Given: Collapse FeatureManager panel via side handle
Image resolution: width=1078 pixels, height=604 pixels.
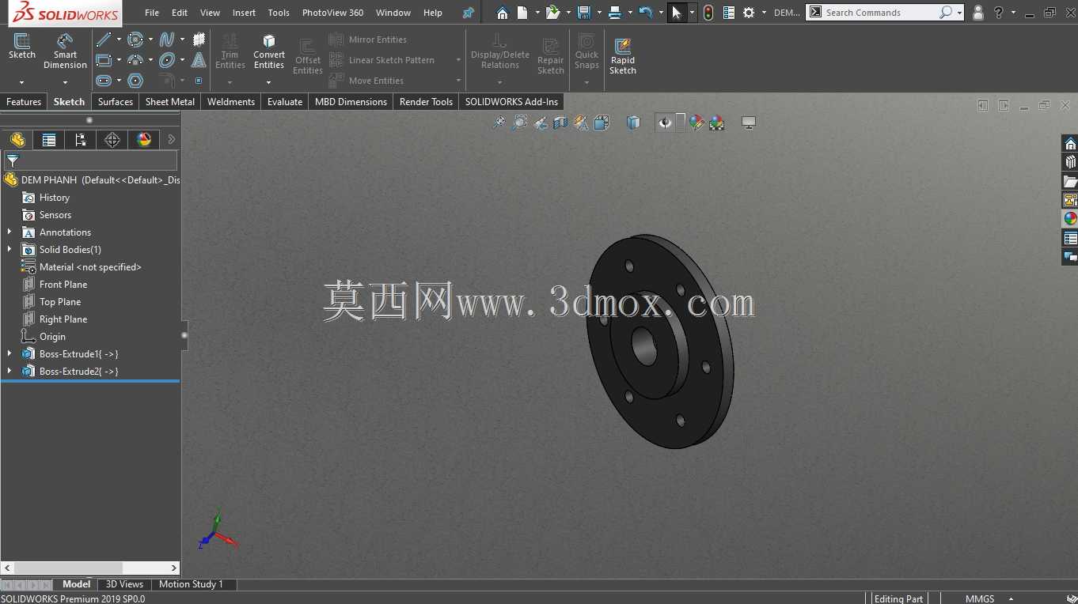Looking at the screenshot, I should tap(184, 335).
